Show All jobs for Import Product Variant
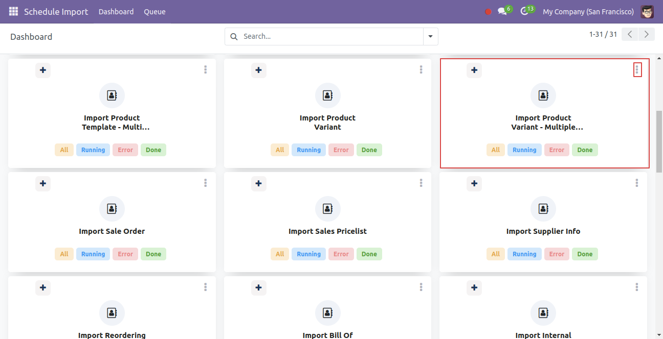 tap(280, 150)
